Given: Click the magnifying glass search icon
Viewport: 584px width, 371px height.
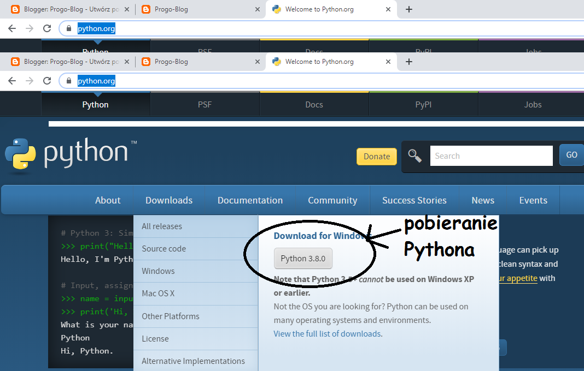Looking at the screenshot, I should point(415,157).
